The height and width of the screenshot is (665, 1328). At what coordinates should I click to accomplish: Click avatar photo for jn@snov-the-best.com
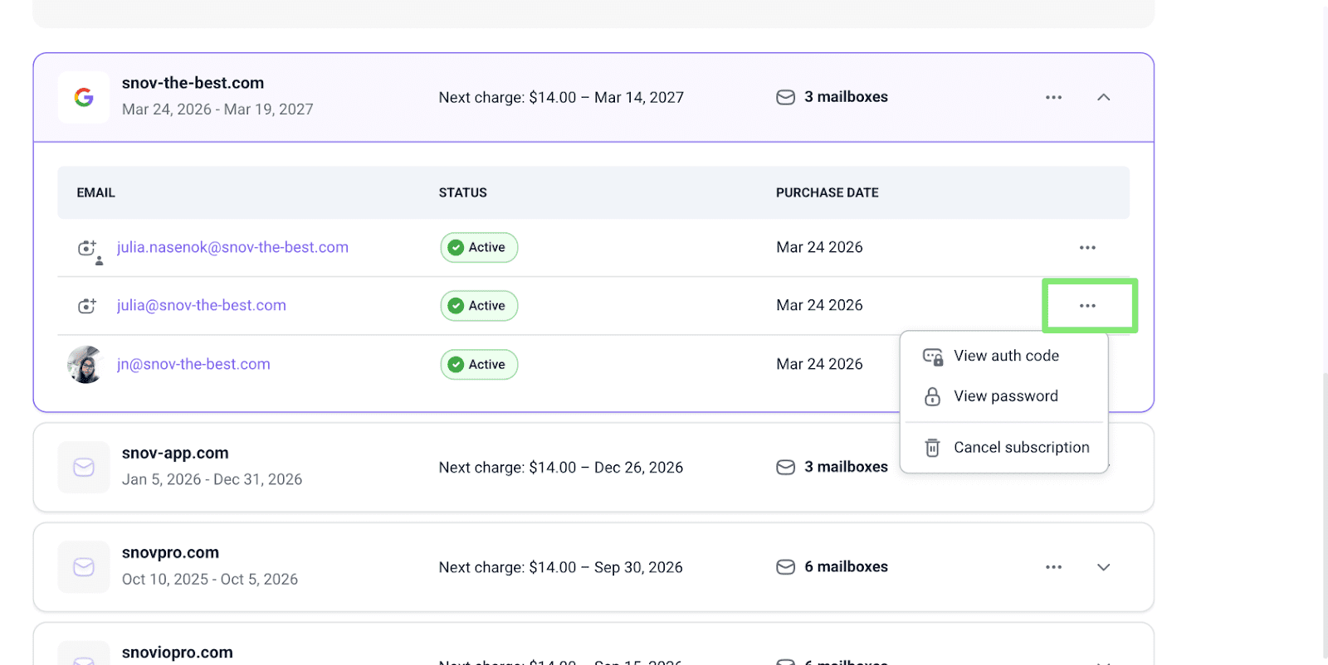(x=85, y=365)
